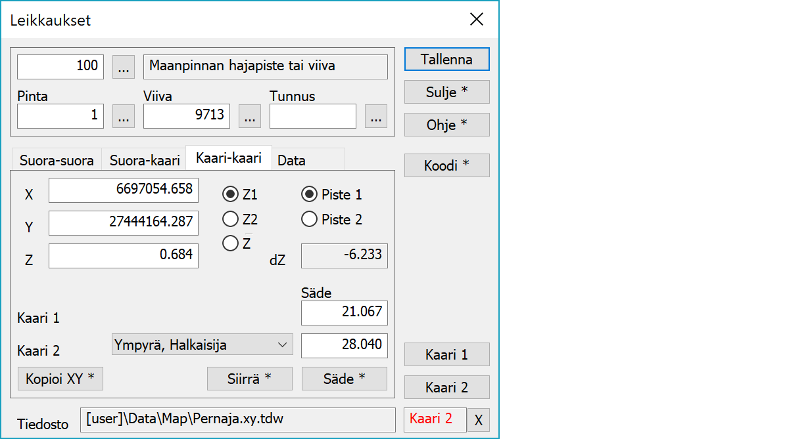Image resolution: width=789 pixels, height=439 pixels.
Task: Open the Tunnus browse ellipsis button
Action: coord(375,116)
